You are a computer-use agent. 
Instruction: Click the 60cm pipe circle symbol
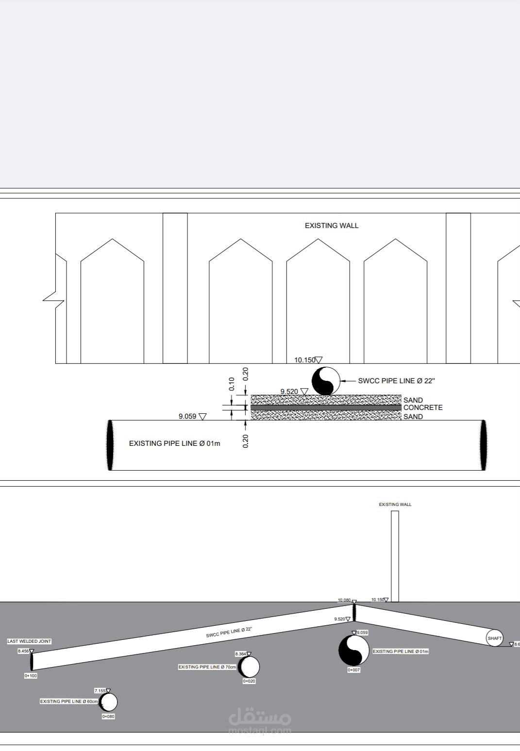click(x=108, y=702)
